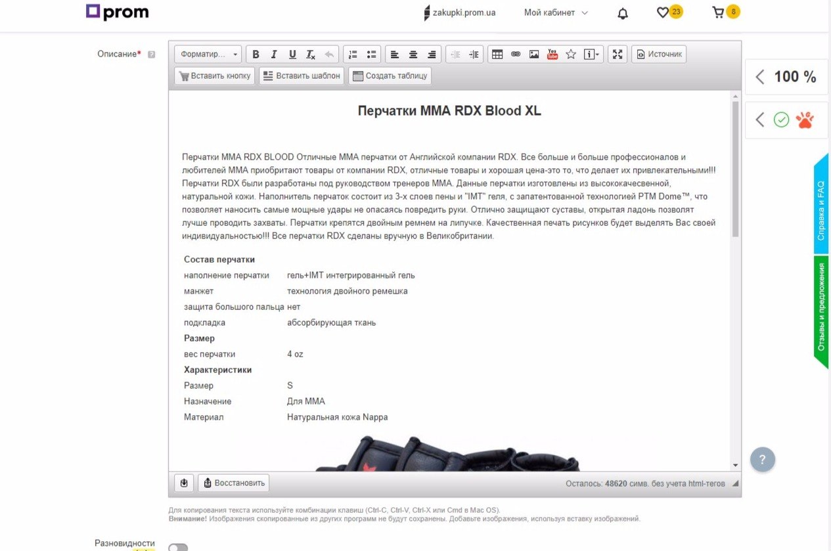Maximize the editor to fullscreen
831x551 pixels.
point(618,55)
